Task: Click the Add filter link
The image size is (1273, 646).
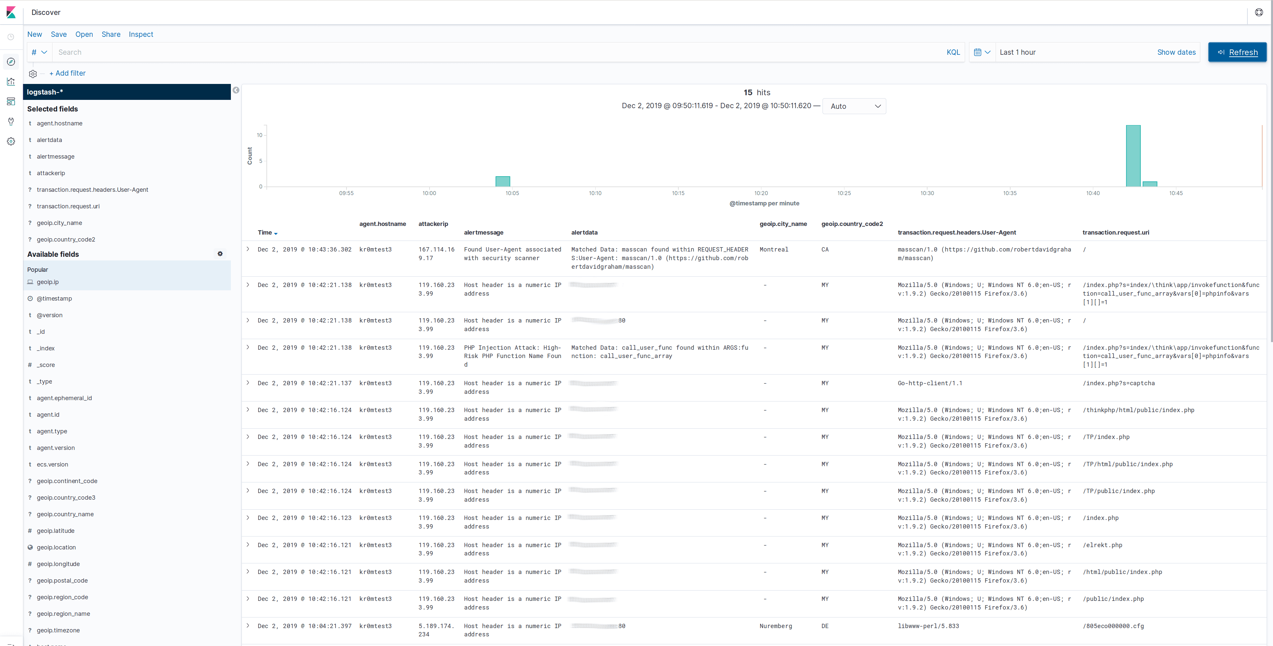Action: (x=67, y=73)
